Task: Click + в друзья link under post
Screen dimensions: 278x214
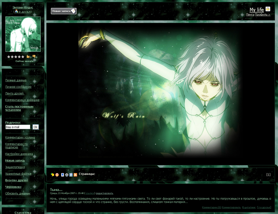Action: point(264,207)
